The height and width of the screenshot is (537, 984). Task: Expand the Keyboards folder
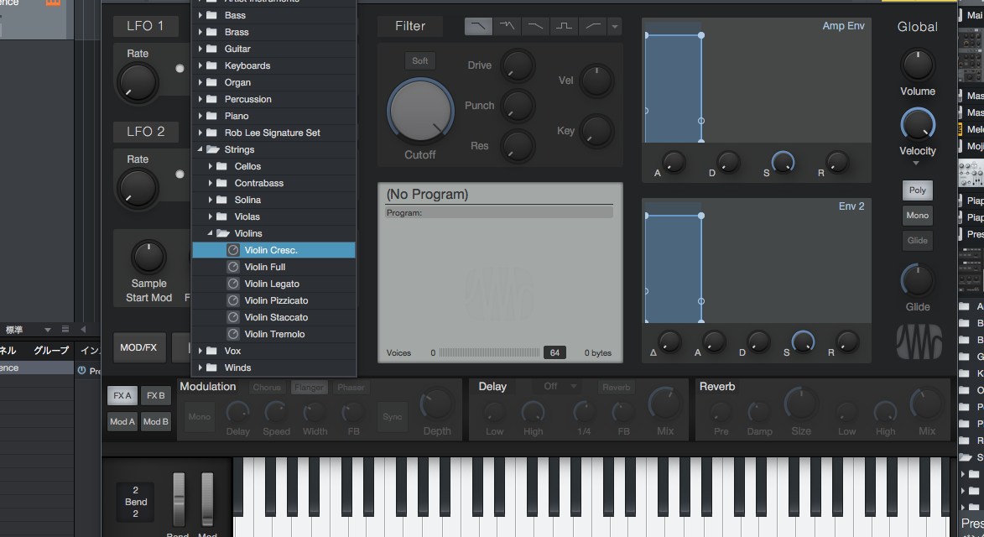[200, 65]
